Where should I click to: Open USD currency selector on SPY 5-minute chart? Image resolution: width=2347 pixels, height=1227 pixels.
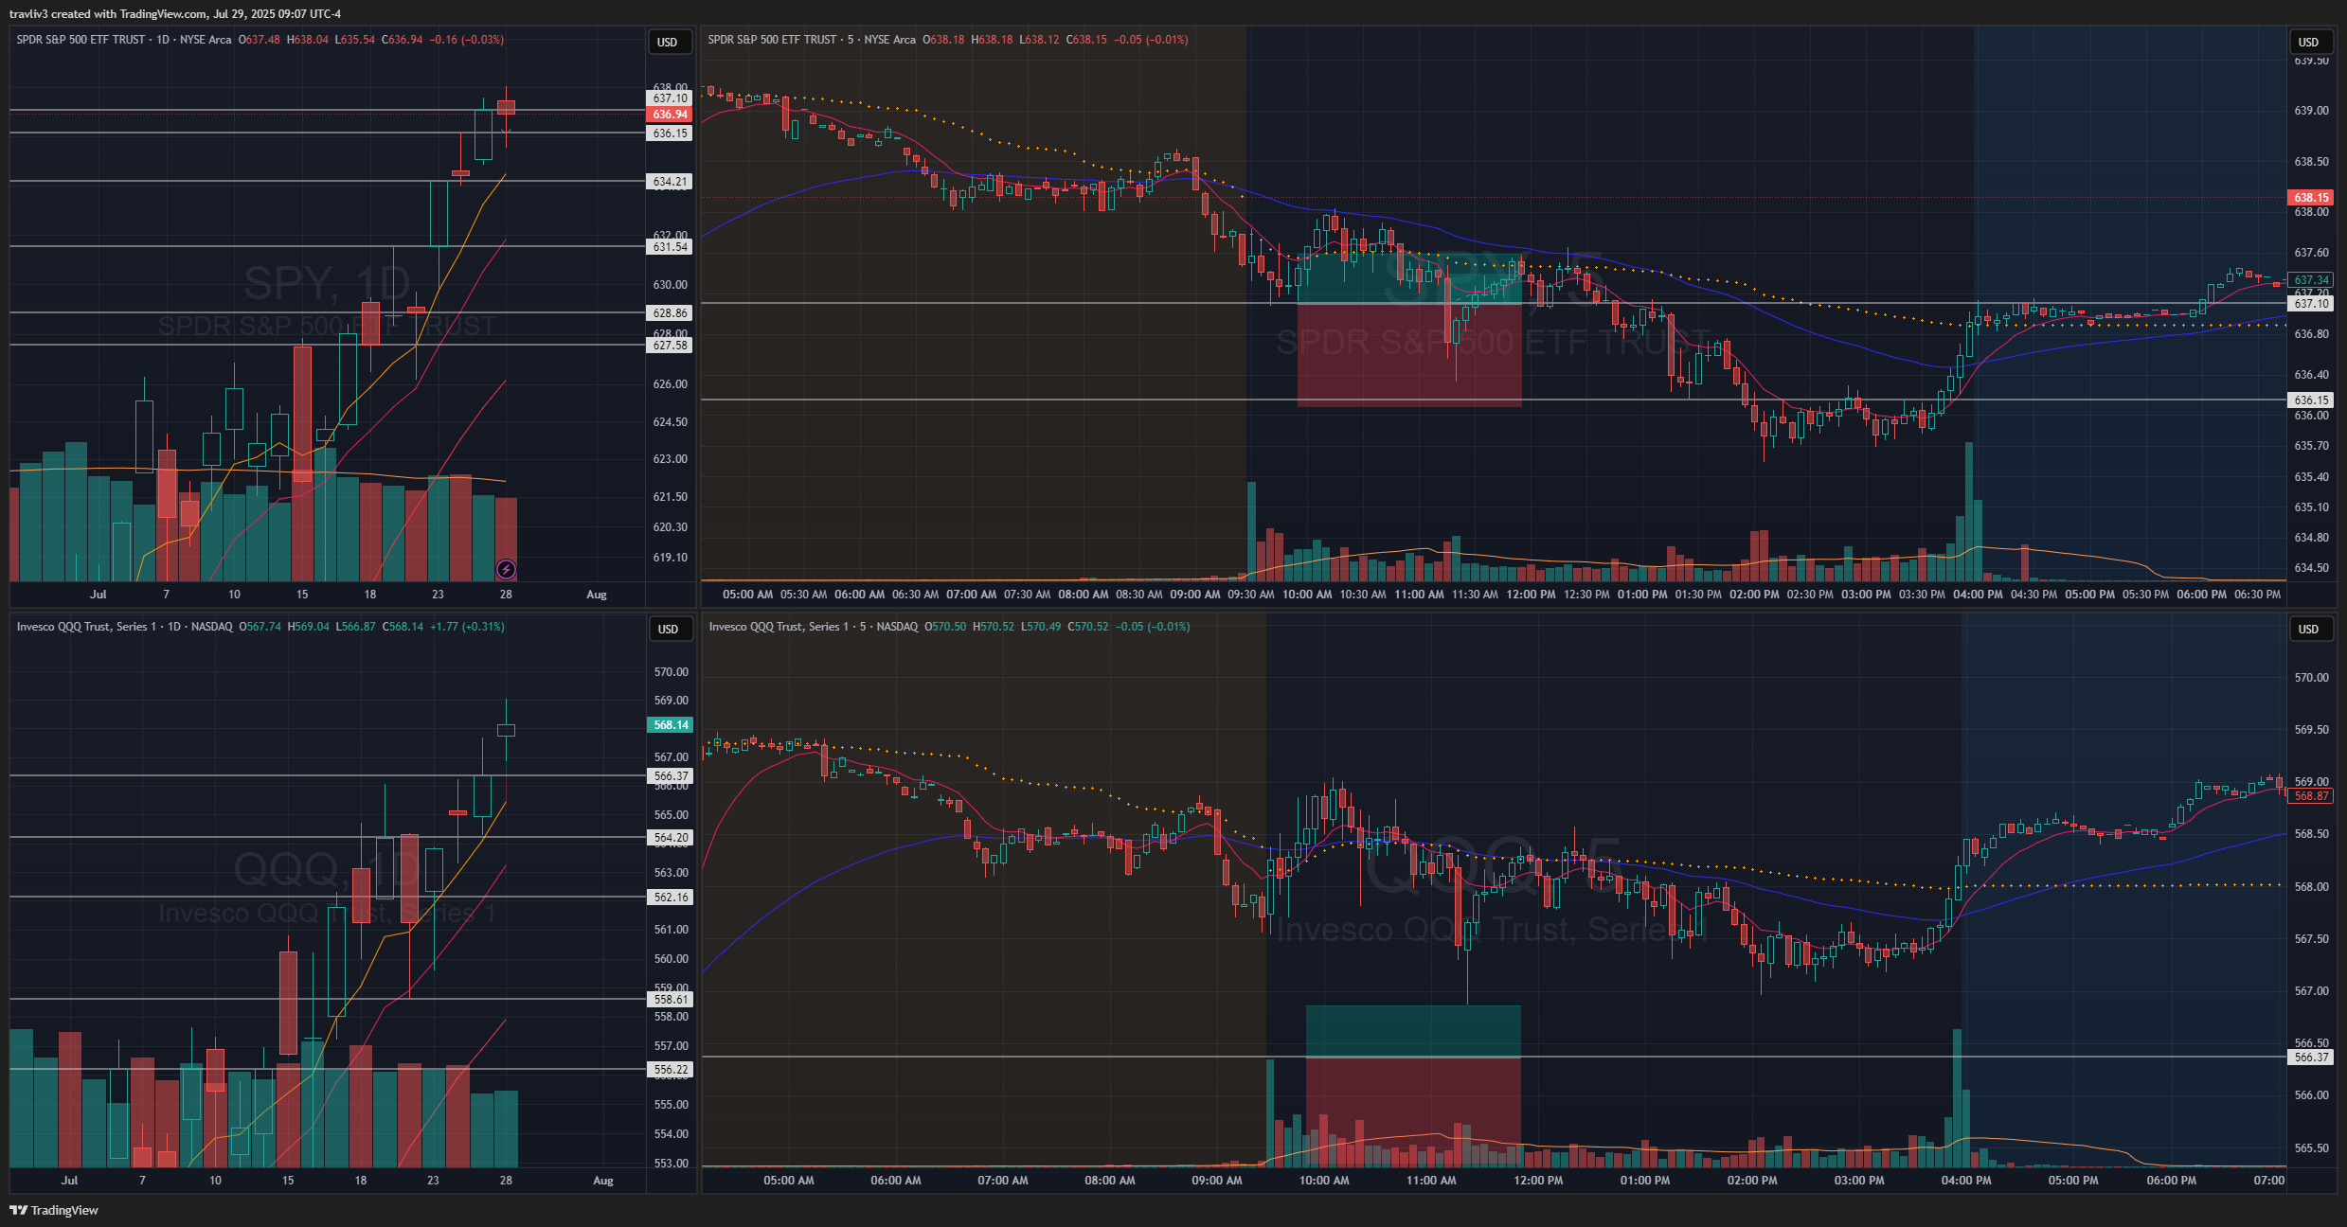pyautogui.click(x=2308, y=43)
